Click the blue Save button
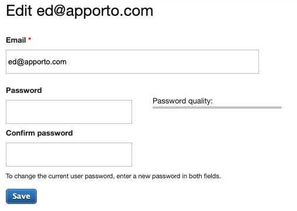297x211 pixels. click(x=21, y=196)
